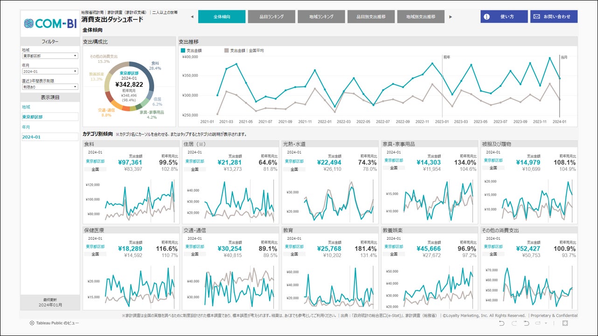The image size is (598, 336).
Task: Click the 支出金額 teal legend swatch
Action: click(183, 50)
